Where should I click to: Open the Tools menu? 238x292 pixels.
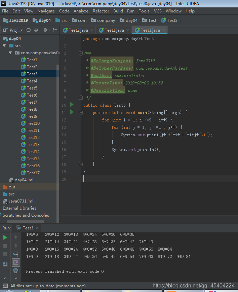click(x=144, y=11)
